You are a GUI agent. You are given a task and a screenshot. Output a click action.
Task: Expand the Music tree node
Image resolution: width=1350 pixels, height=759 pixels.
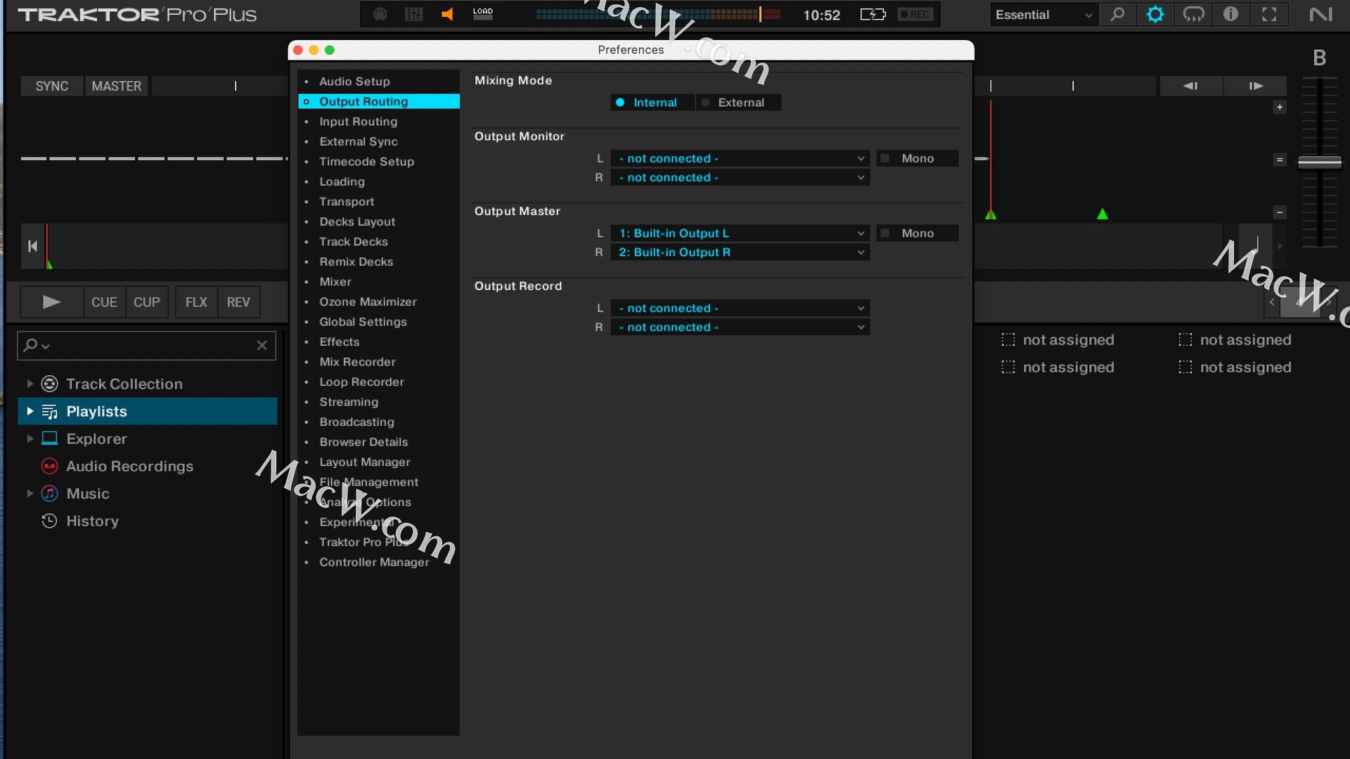(30, 493)
